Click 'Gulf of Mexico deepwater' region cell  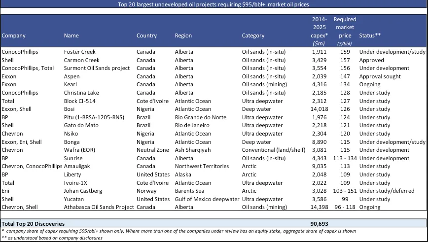(x=207, y=199)
